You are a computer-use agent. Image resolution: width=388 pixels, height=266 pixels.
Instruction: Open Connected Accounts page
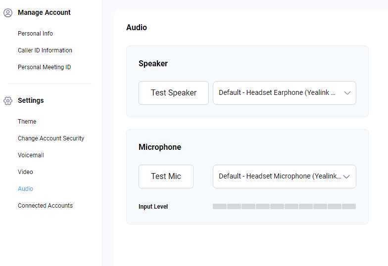[x=46, y=206]
